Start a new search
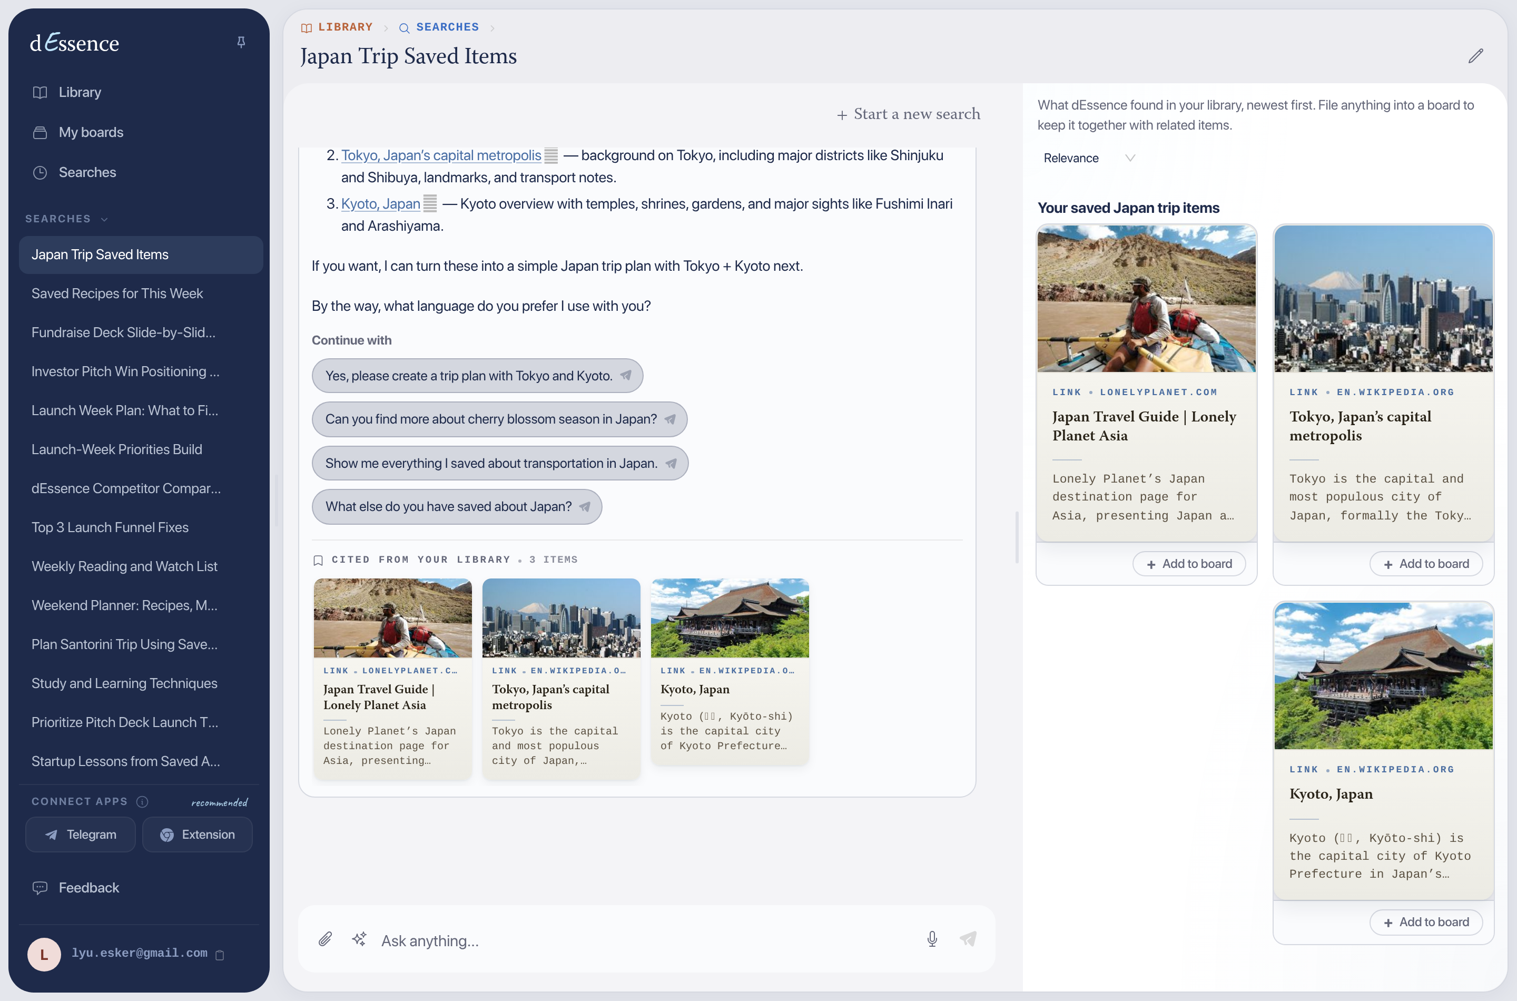Screen dimensions: 1517x1001 (908, 114)
